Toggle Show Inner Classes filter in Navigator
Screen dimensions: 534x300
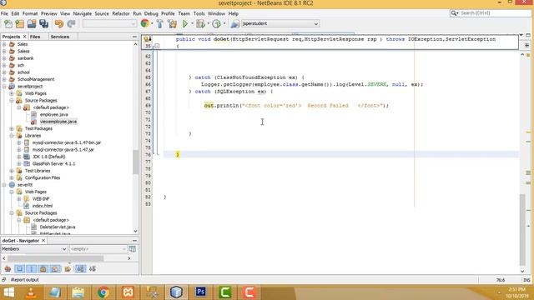[54, 268]
